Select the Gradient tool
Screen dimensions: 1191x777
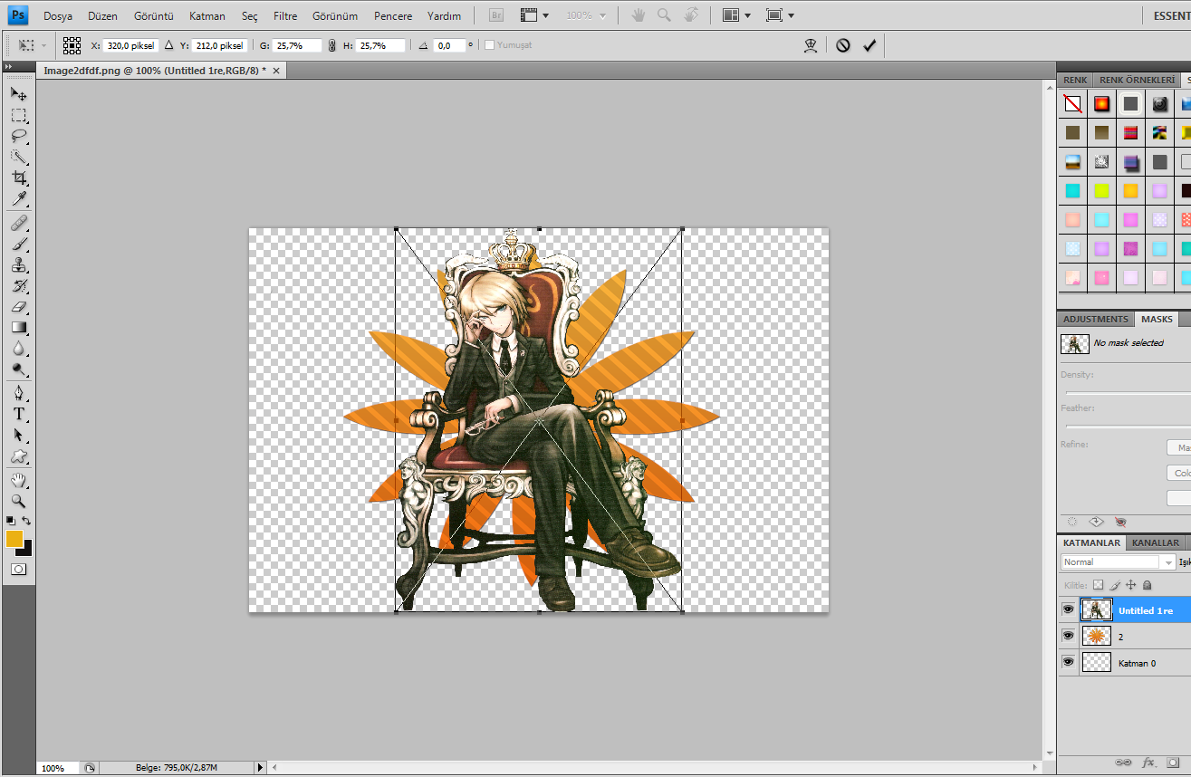tap(19, 327)
